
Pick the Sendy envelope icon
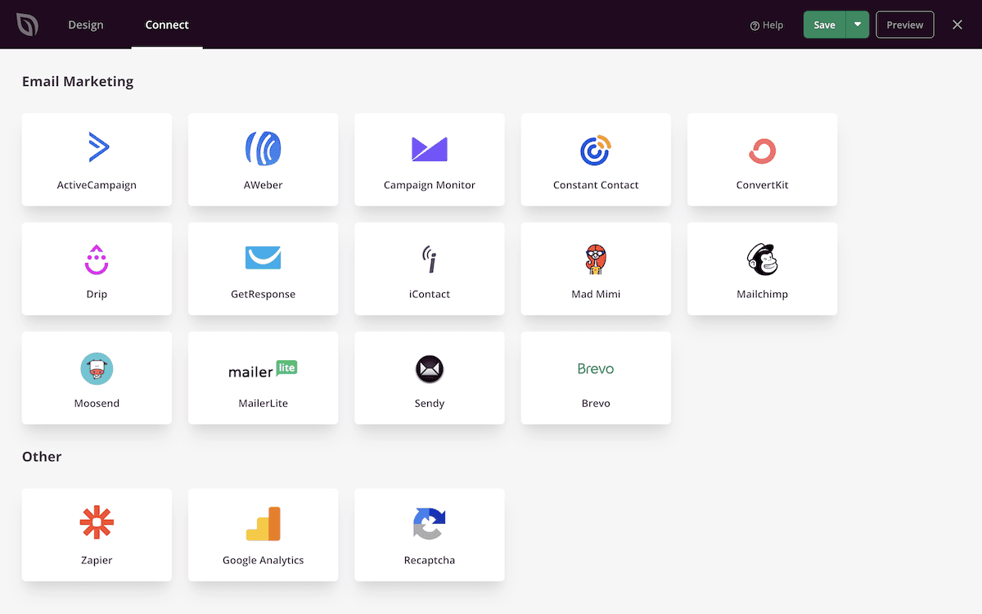430,369
